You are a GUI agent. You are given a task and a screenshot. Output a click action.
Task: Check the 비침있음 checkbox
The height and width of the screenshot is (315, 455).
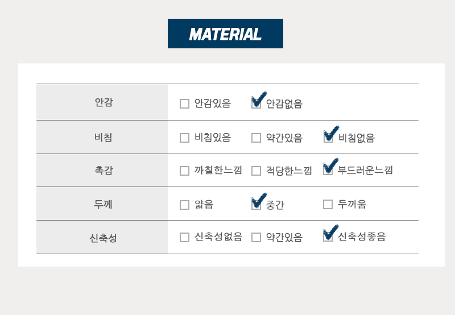(x=184, y=138)
